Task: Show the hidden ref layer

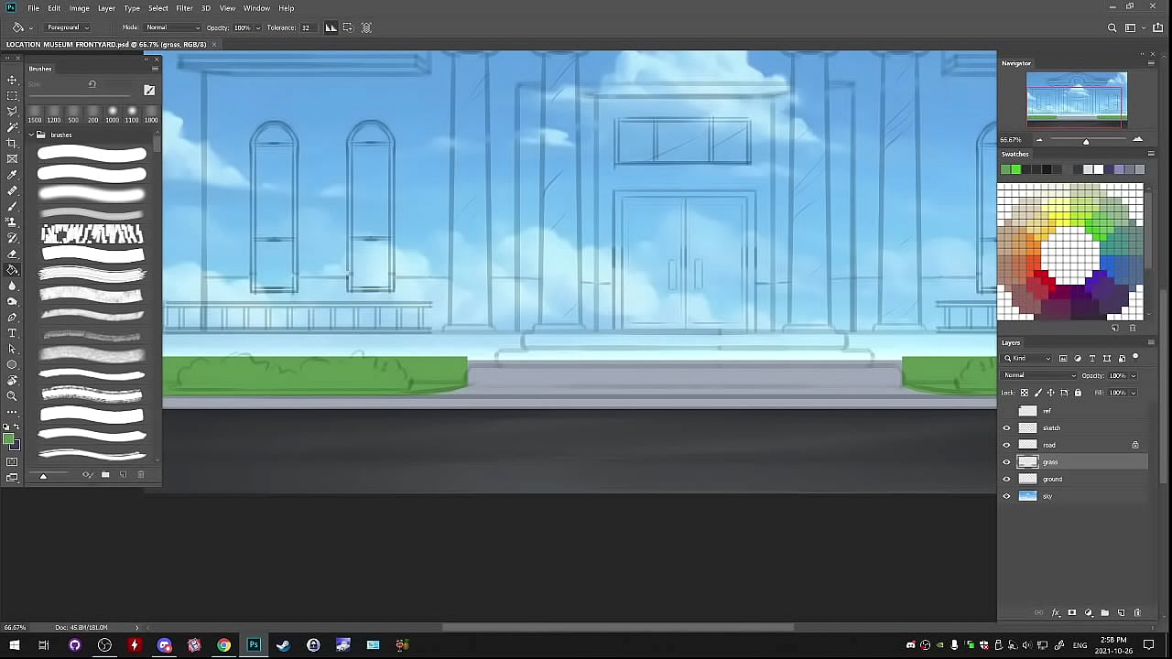Action: 1006,411
